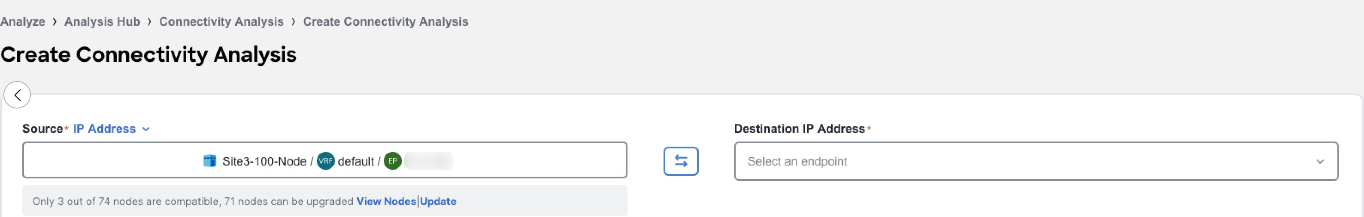
Task: Click the blue node cube icon
Action: click(x=210, y=160)
